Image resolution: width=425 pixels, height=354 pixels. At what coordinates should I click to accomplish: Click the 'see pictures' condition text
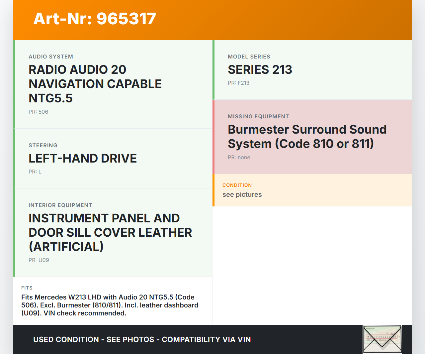242,195
